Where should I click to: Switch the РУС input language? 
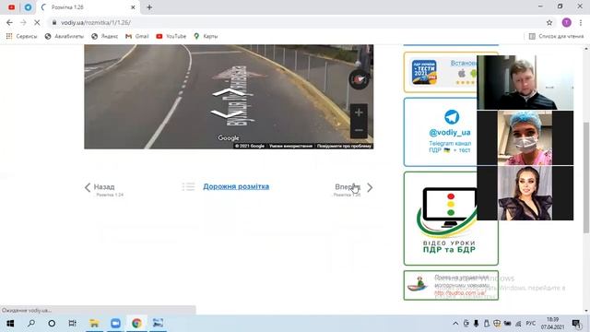531,324
